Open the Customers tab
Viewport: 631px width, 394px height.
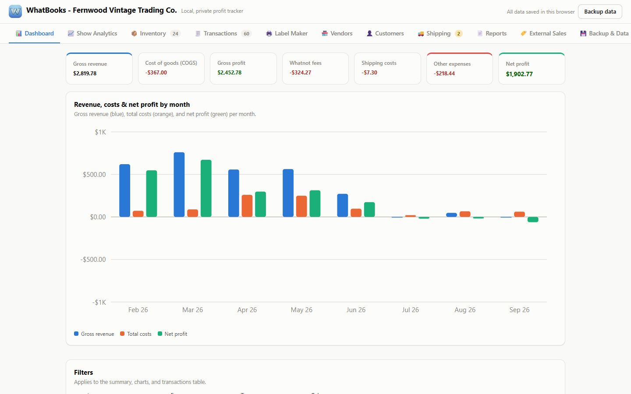pyautogui.click(x=385, y=33)
